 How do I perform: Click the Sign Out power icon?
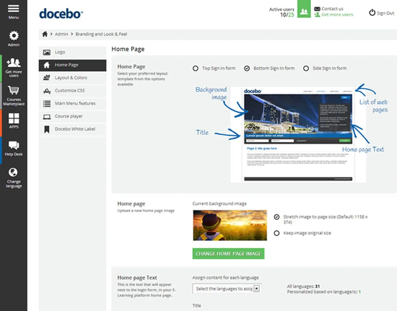(x=372, y=13)
